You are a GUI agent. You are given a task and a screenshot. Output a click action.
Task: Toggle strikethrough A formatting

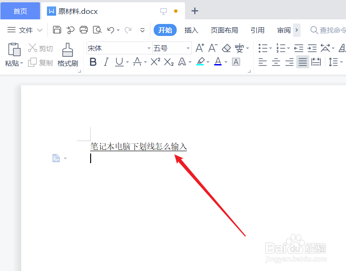[x=137, y=62]
